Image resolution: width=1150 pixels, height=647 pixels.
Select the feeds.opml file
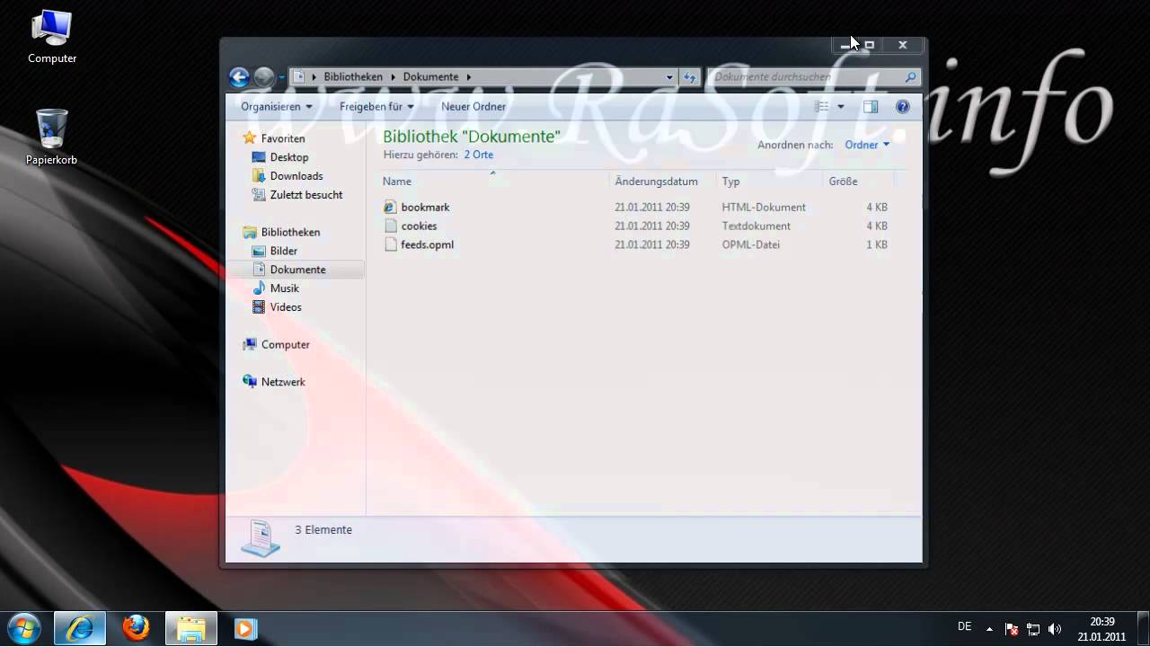point(427,244)
